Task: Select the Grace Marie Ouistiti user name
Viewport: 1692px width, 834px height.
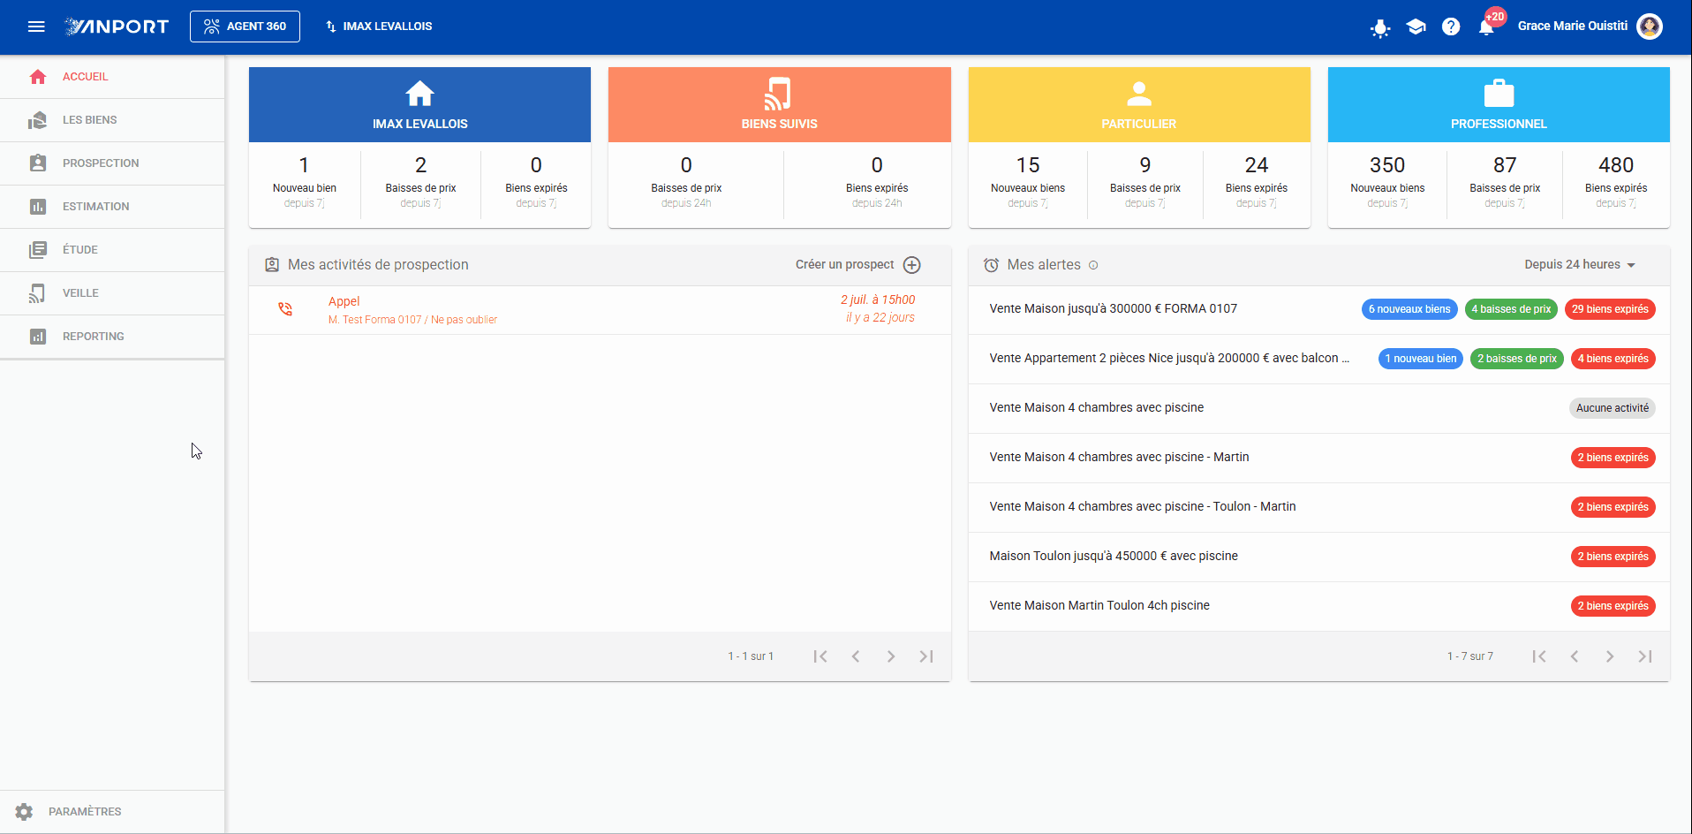Action: pos(1572,27)
